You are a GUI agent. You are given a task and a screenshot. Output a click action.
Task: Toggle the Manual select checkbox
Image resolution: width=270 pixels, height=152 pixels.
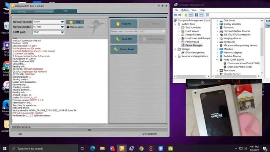tap(68, 27)
